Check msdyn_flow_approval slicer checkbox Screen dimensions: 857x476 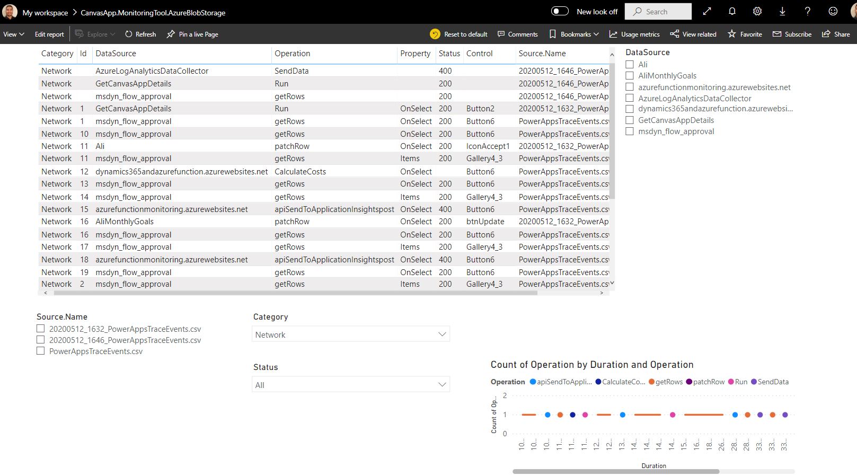point(630,131)
